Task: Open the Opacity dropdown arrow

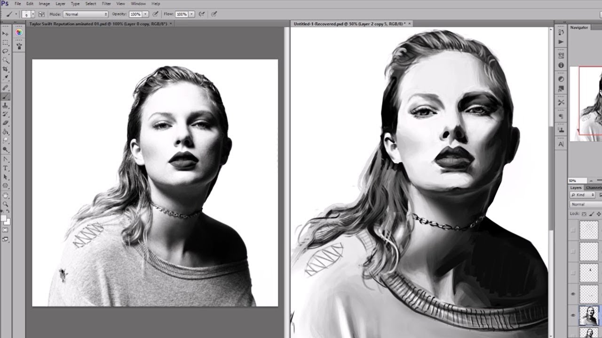Action: pyautogui.click(x=144, y=14)
